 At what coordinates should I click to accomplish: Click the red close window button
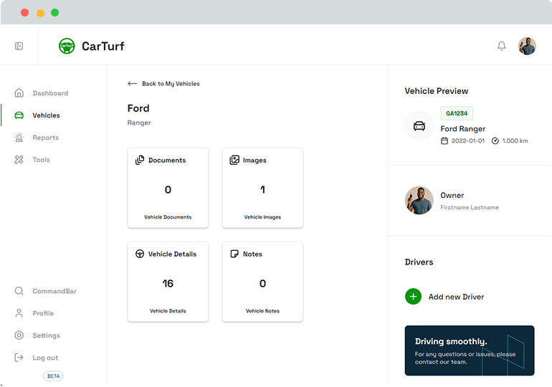coord(24,13)
